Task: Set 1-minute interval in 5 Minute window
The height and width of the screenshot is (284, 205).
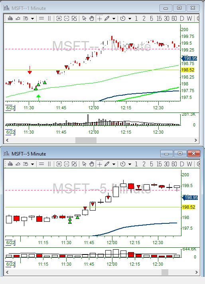Action: (136, 164)
